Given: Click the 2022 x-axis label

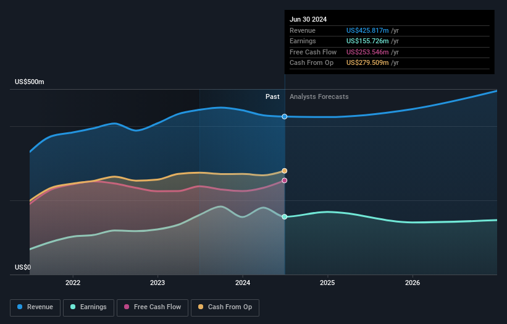Looking at the screenshot, I should (73, 283).
